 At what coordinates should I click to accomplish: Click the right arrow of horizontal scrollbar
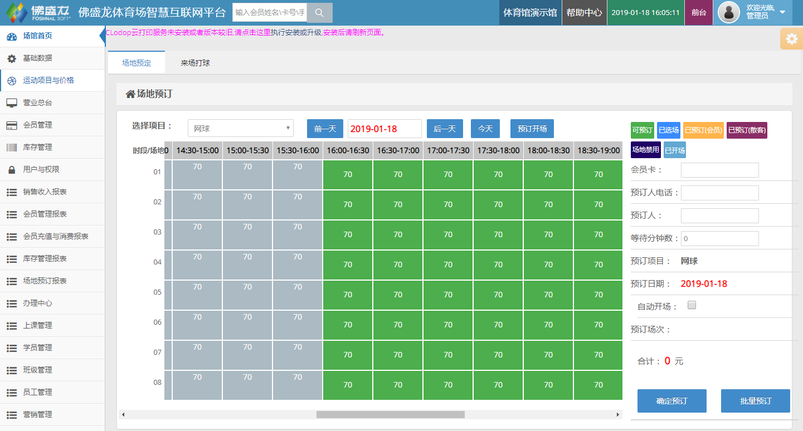[617, 414]
